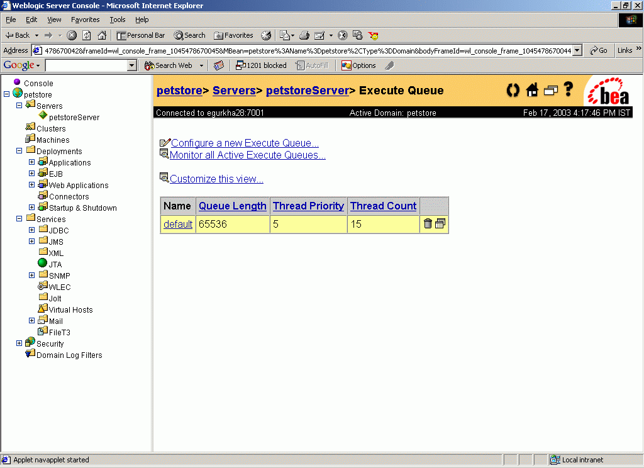Click the IE Stop toolbar button
The width and height of the screenshot is (644, 468).
[x=72, y=35]
